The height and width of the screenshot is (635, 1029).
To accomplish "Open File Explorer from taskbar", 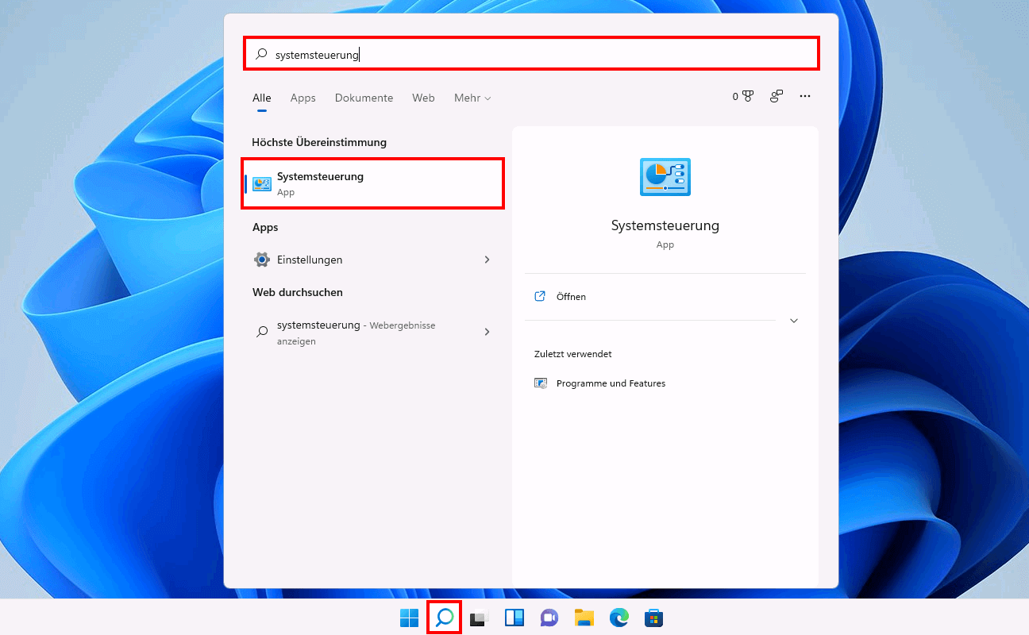I will click(x=584, y=618).
